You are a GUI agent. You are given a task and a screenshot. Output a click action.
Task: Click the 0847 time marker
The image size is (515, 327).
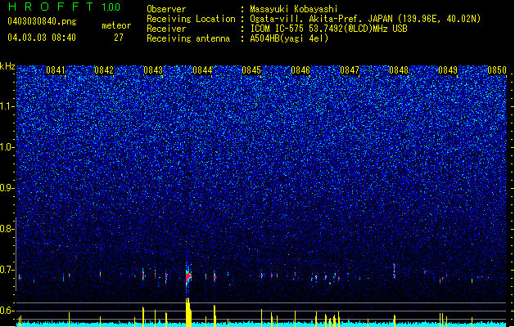[x=350, y=70]
